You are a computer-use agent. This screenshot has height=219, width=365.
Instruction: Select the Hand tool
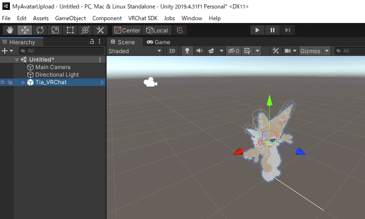coord(10,30)
